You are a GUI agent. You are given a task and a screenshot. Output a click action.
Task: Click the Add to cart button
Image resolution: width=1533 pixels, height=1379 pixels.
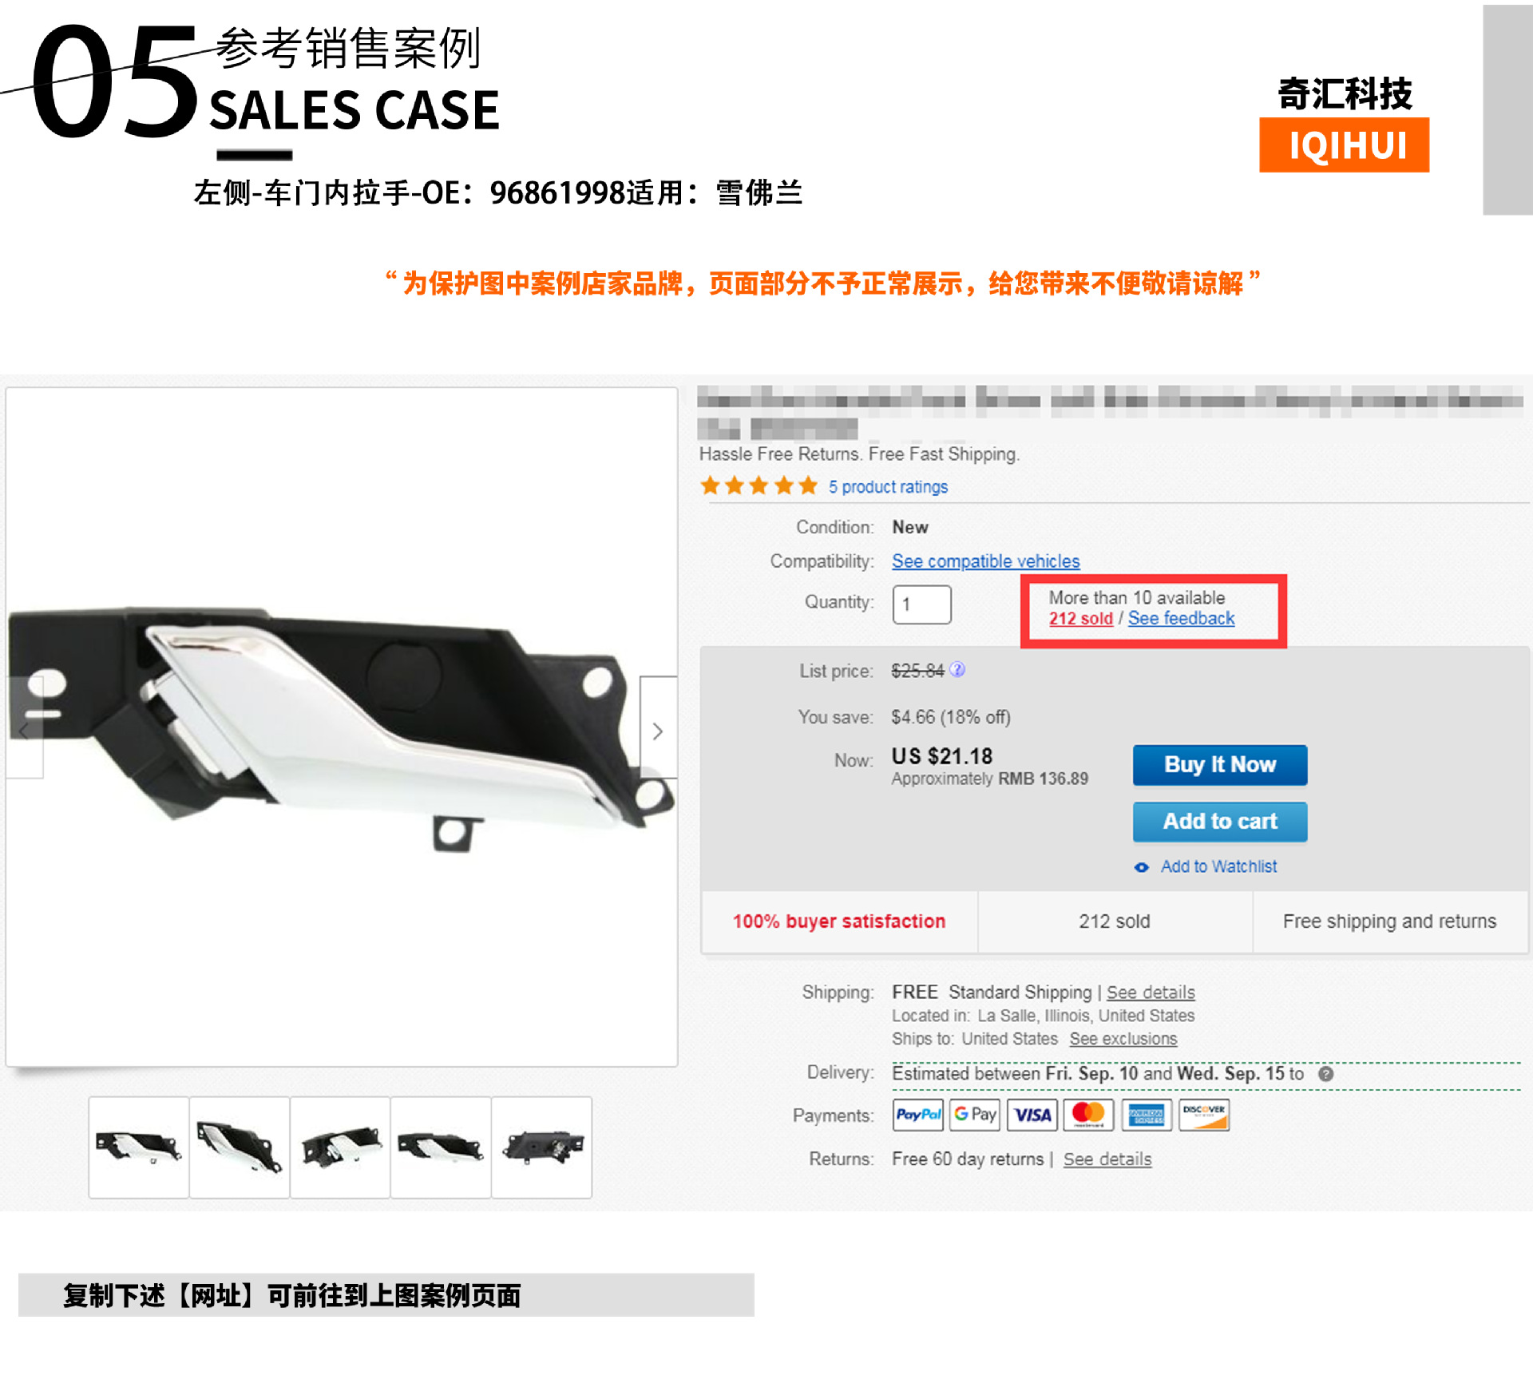1220,822
